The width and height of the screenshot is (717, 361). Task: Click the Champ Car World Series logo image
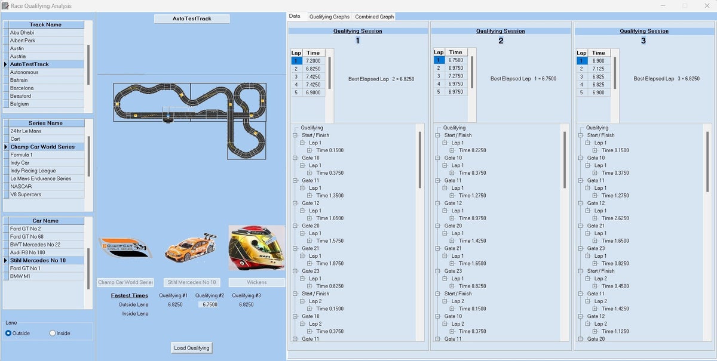pos(125,247)
